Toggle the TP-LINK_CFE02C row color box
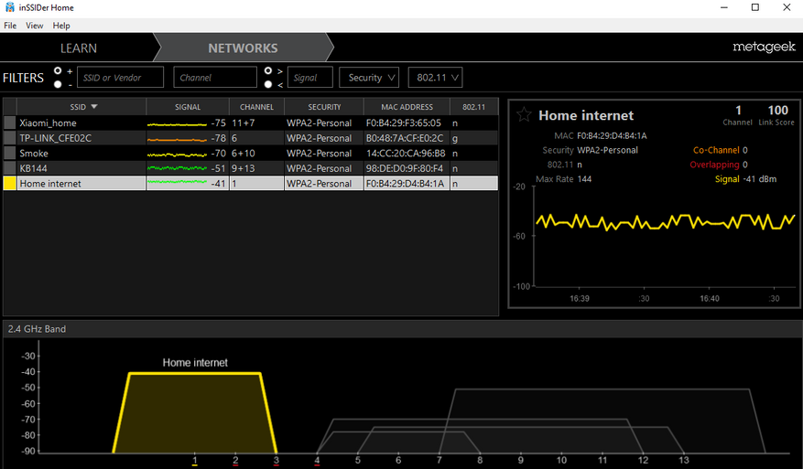The height and width of the screenshot is (469, 803). [x=10, y=137]
